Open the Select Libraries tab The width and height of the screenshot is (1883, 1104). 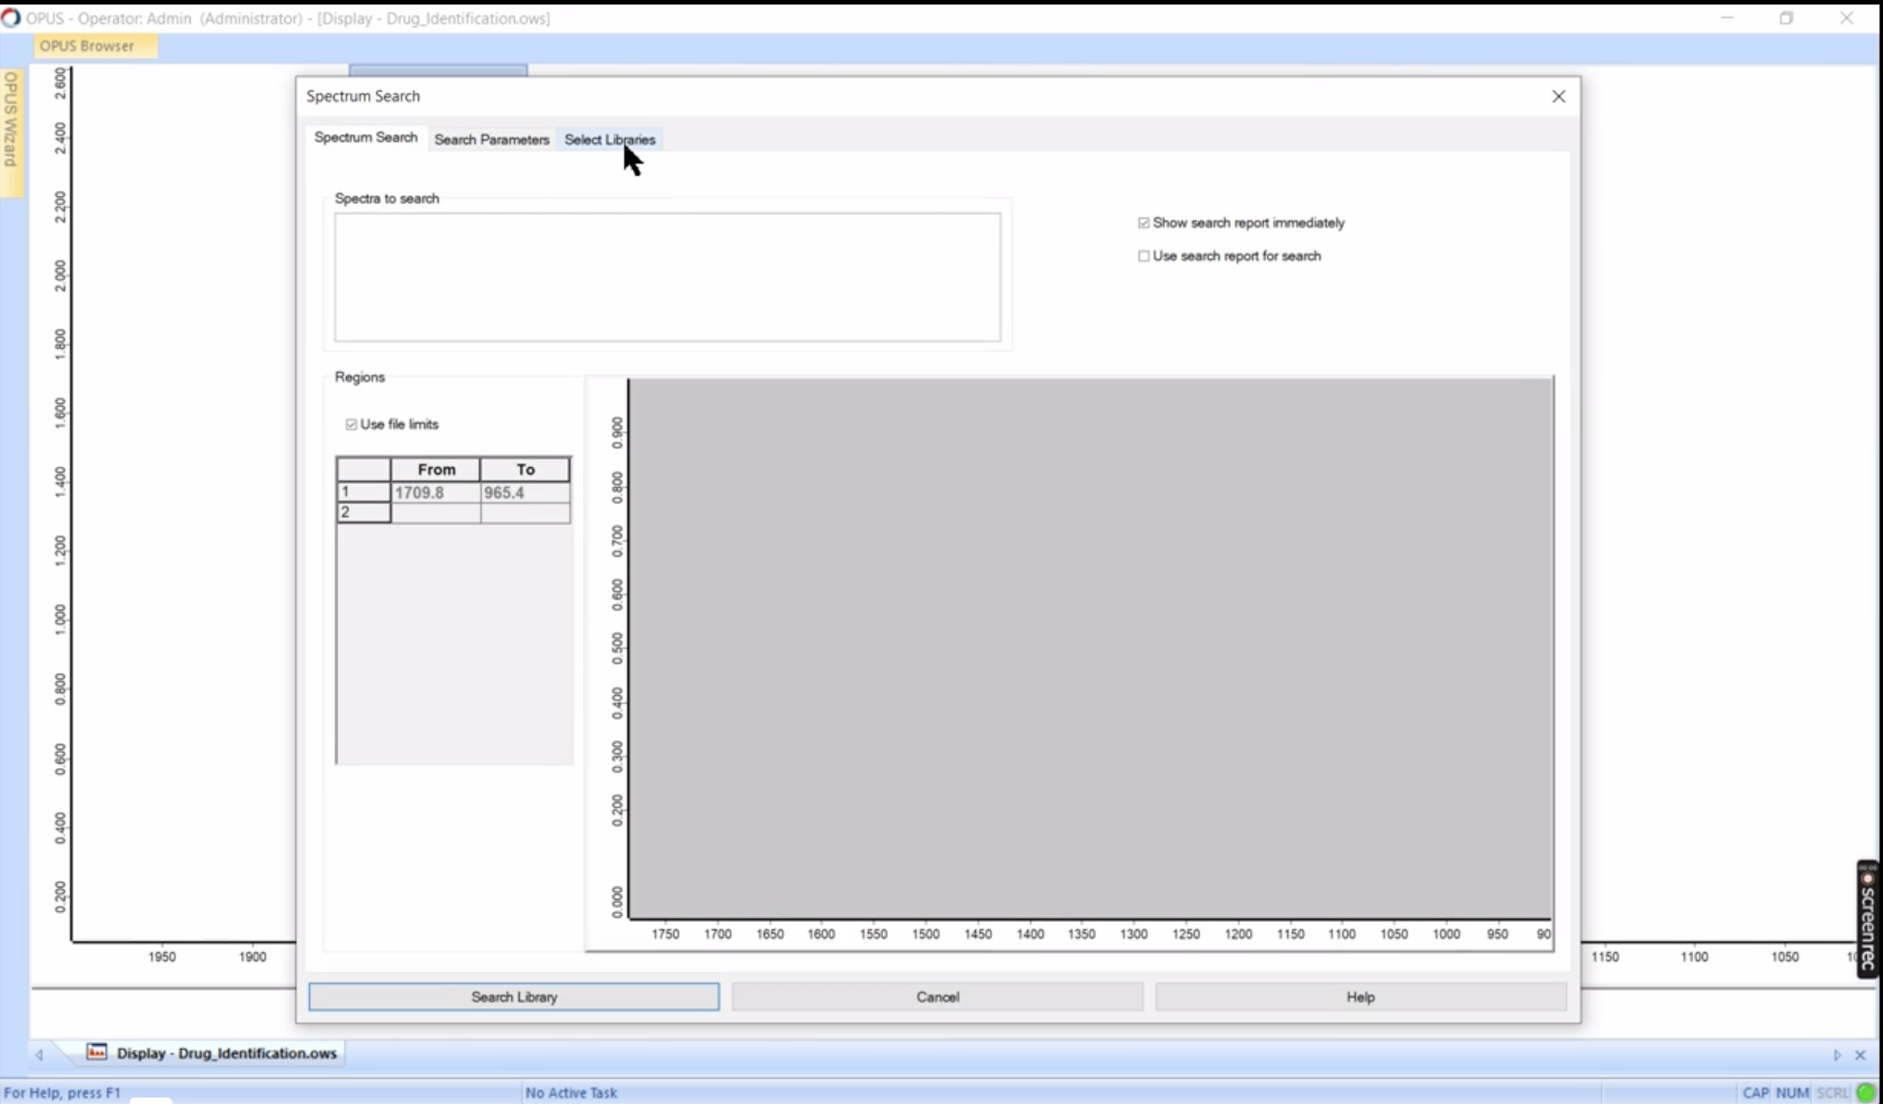[609, 140]
